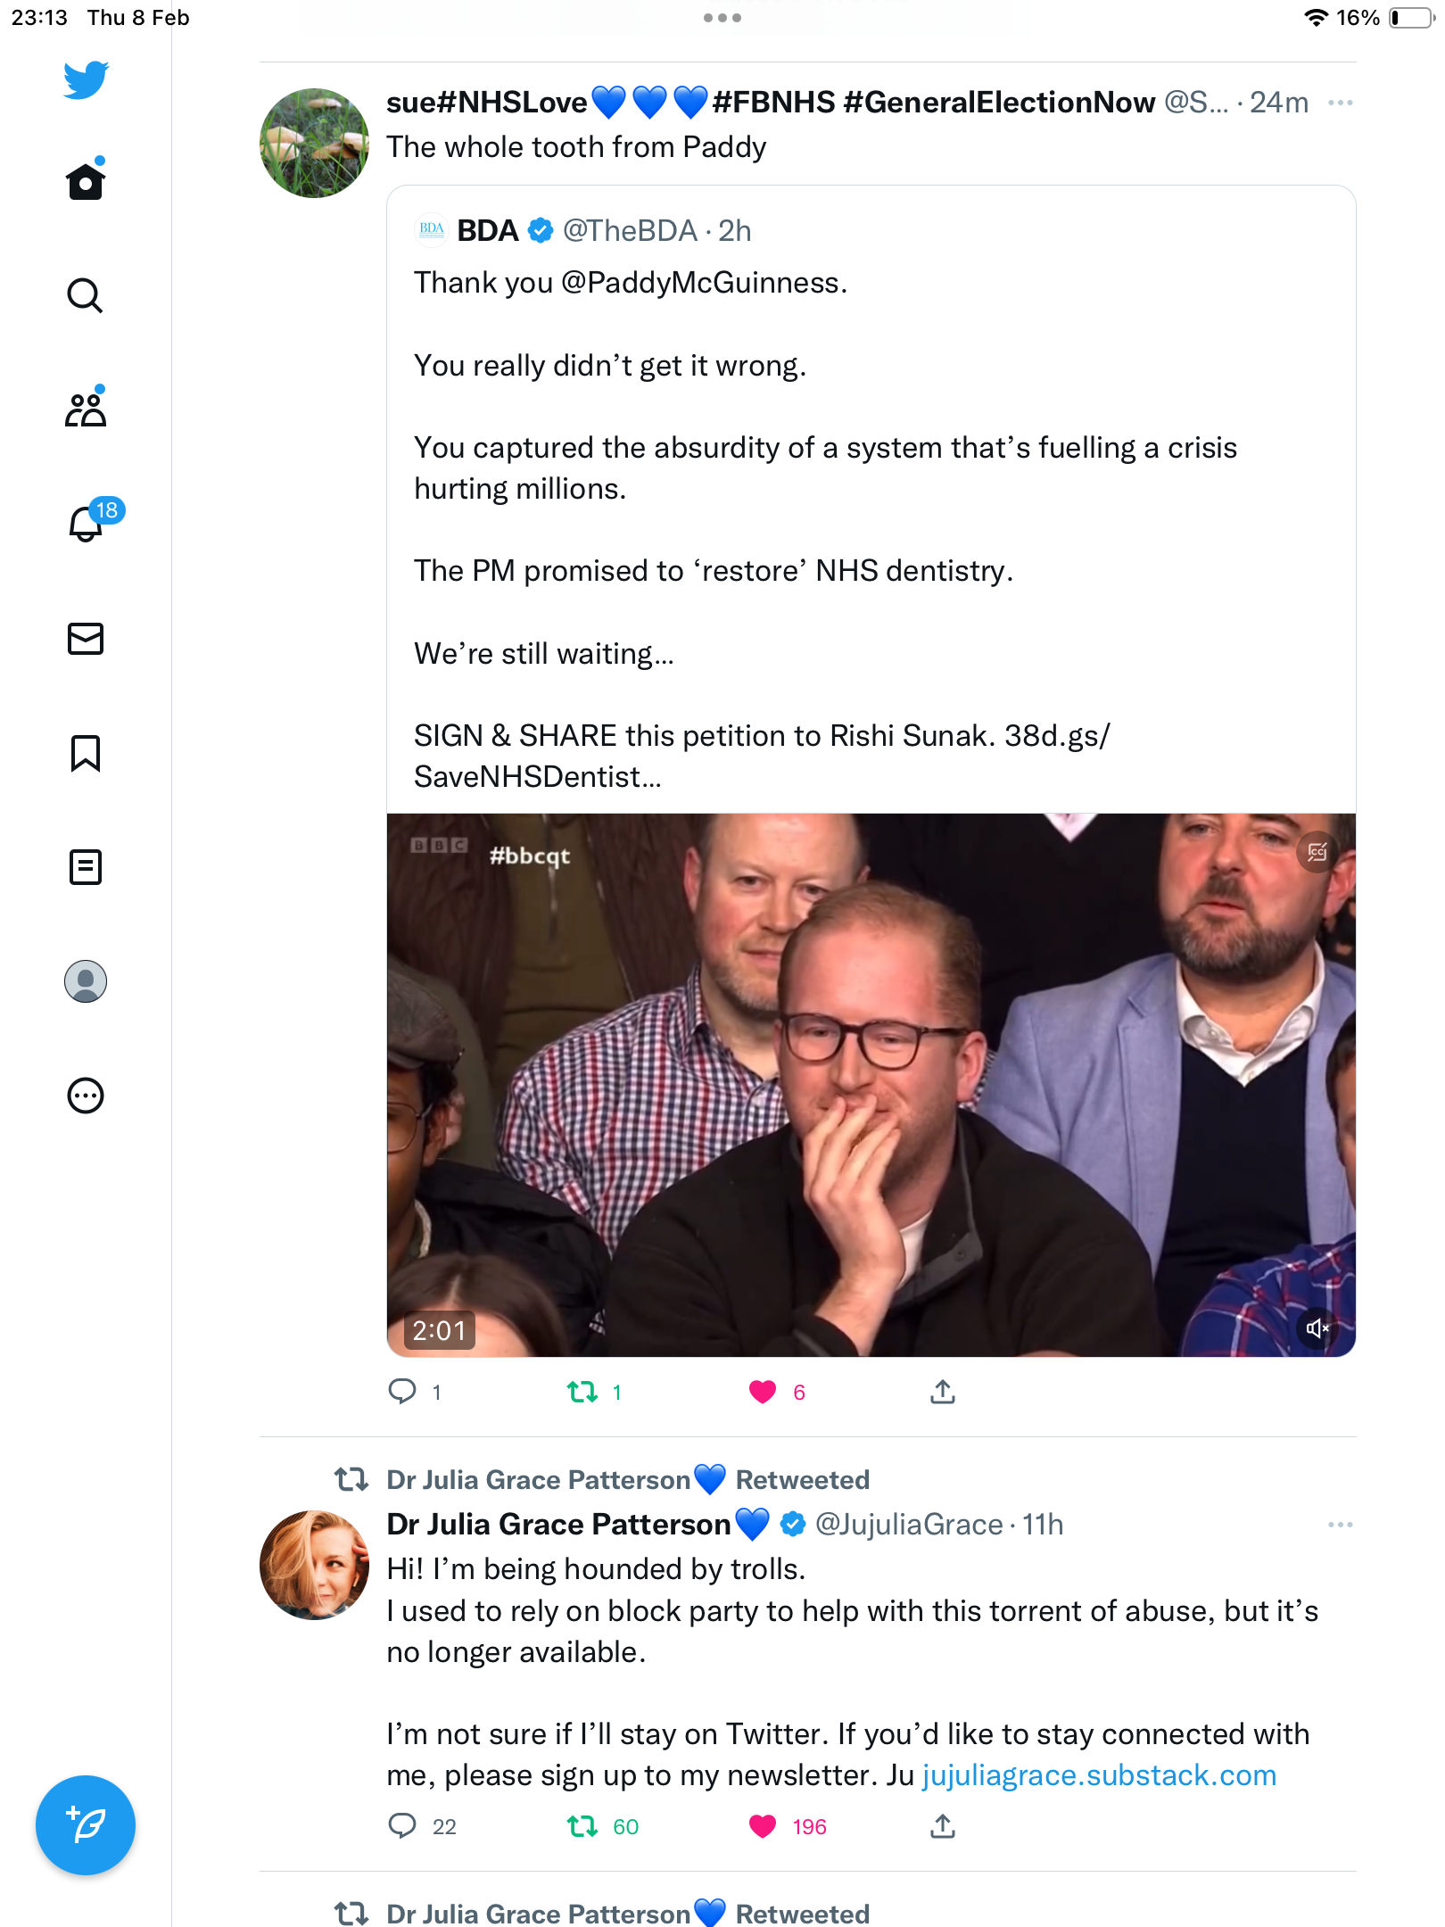Open the top three-dot multitasking menu
Image resolution: width=1445 pixels, height=1927 pixels.
pyautogui.click(x=722, y=18)
